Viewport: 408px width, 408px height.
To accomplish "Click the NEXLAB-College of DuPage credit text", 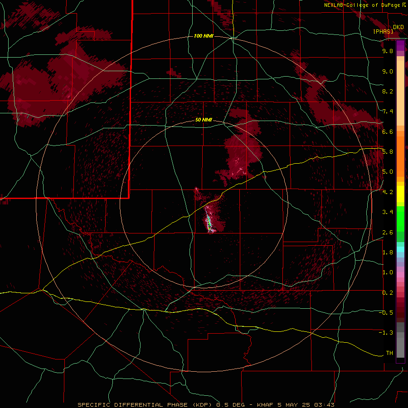I will [x=362, y=5].
